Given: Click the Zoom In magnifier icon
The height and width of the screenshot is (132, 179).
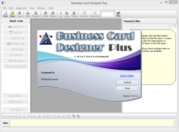Looking at the screenshot, I should (84, 14).
